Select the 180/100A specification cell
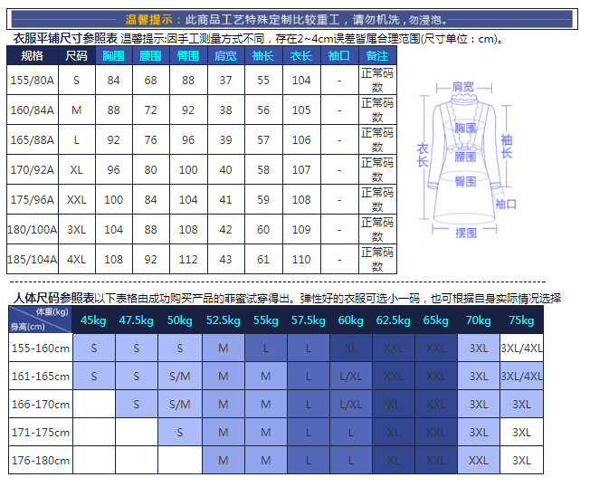 (32, 230)
